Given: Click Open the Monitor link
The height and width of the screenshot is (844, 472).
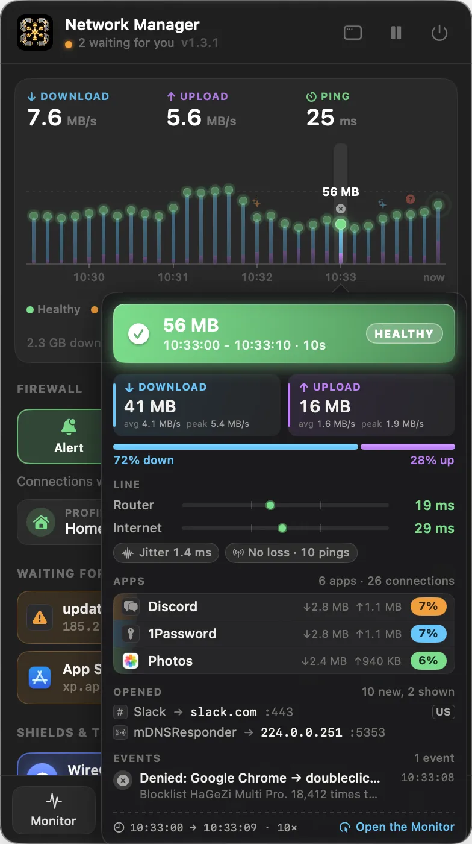Looking at the screenshot, I should click(397, 827).
